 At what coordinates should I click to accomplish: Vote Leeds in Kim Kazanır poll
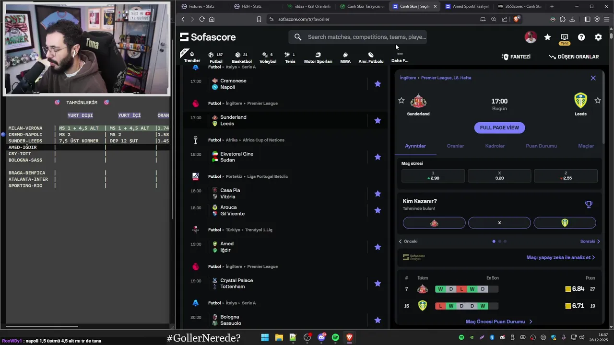565,223
